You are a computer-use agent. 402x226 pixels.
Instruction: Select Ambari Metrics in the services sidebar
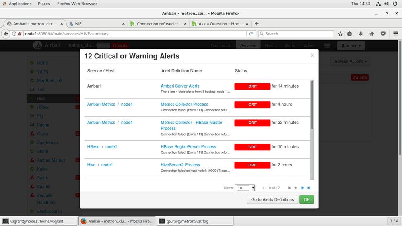tap(51, 160)
